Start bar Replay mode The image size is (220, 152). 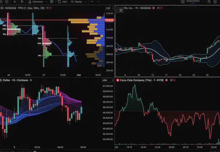[77, 2]
